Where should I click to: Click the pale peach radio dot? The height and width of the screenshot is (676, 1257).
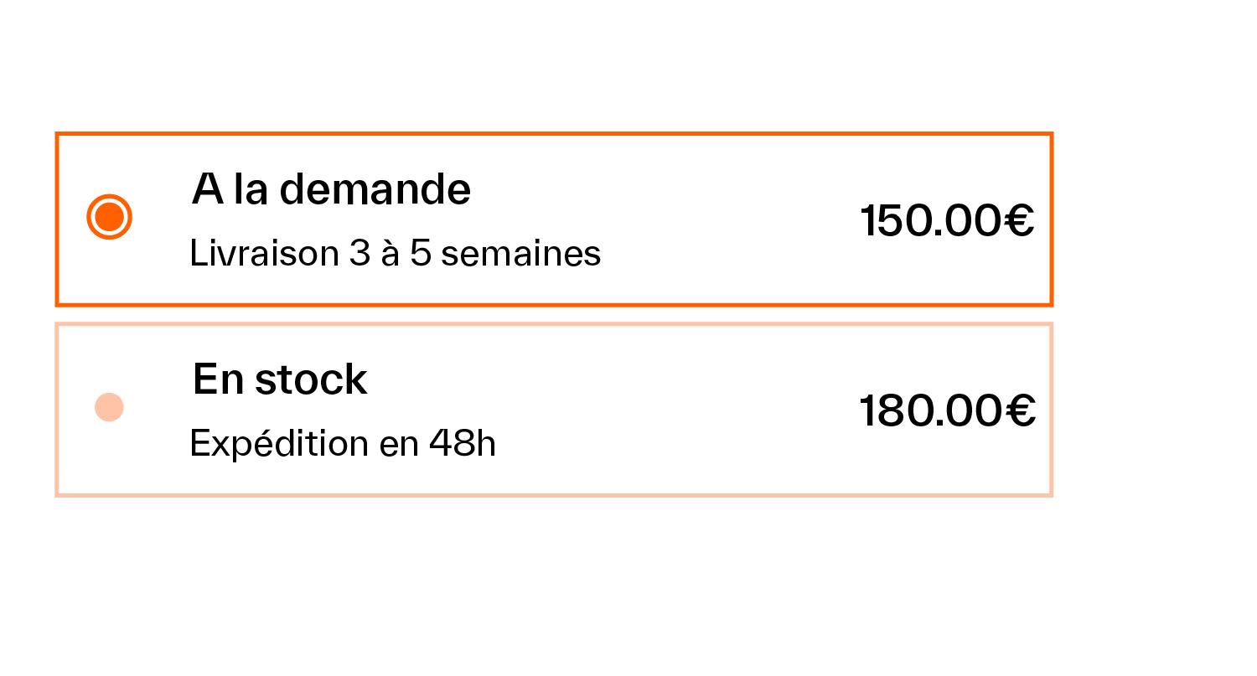110,408
